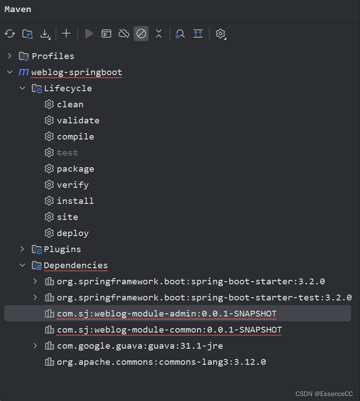Open the Plugins node
This screenshot has height=401, width=360.
pyautogui.click(x=22, y=249)
